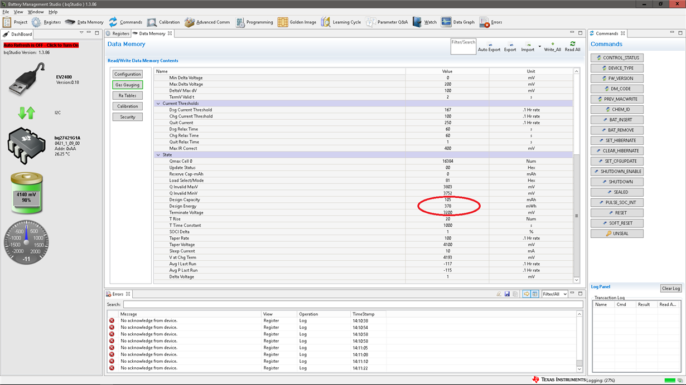Viewport: 686px width, 385px height.
Task: Click the table-view icon in Errors panel
Action: [x=535, y=294]
